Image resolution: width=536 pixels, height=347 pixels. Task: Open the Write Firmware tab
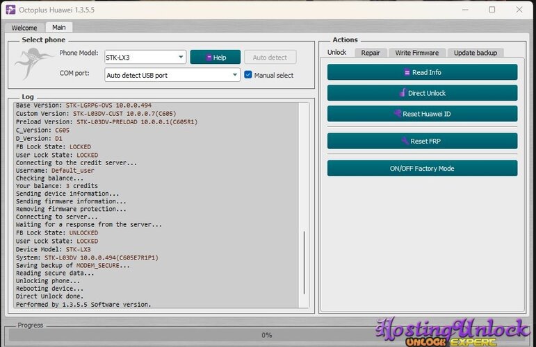[x=417, y=53]
